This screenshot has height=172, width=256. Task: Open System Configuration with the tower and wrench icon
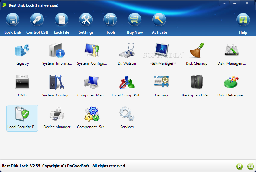click(57, 86)
